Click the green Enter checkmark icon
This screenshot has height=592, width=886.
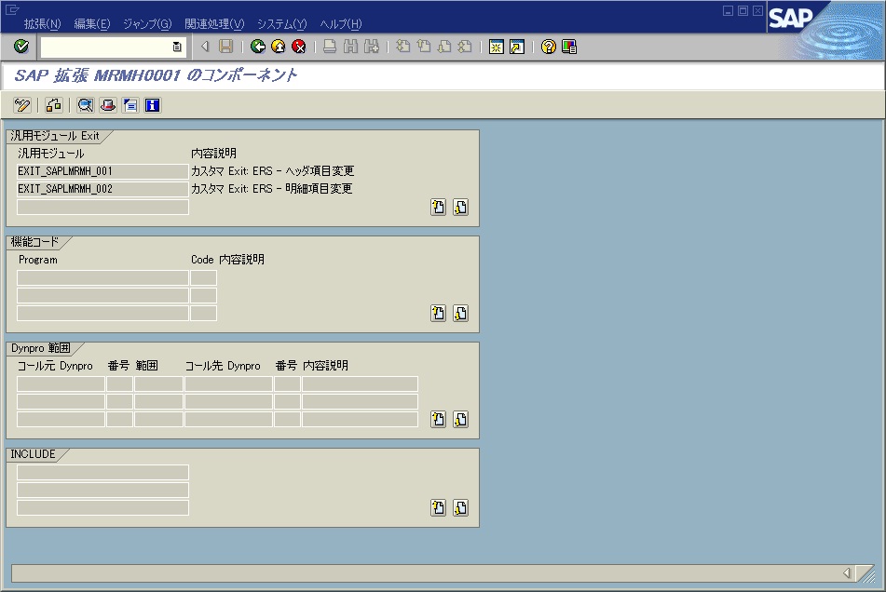(x=20, y=47)
